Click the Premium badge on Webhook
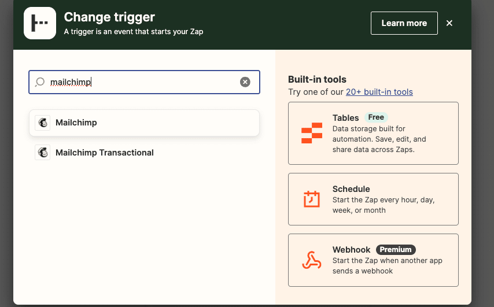Screen dimensions: 494x307 (396, 250)
